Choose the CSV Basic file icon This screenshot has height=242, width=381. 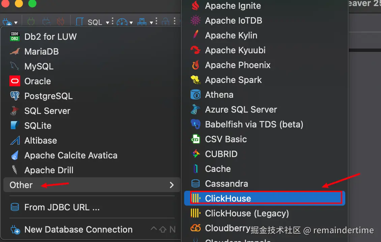195,139
